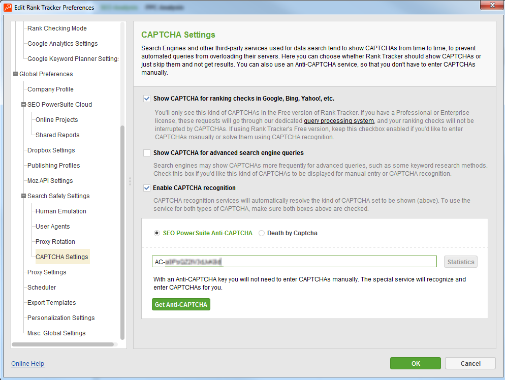This screenshot has height=380, width=505.
Task: Select Search Safety Settings tree item
Action: (x=58, y=196)
